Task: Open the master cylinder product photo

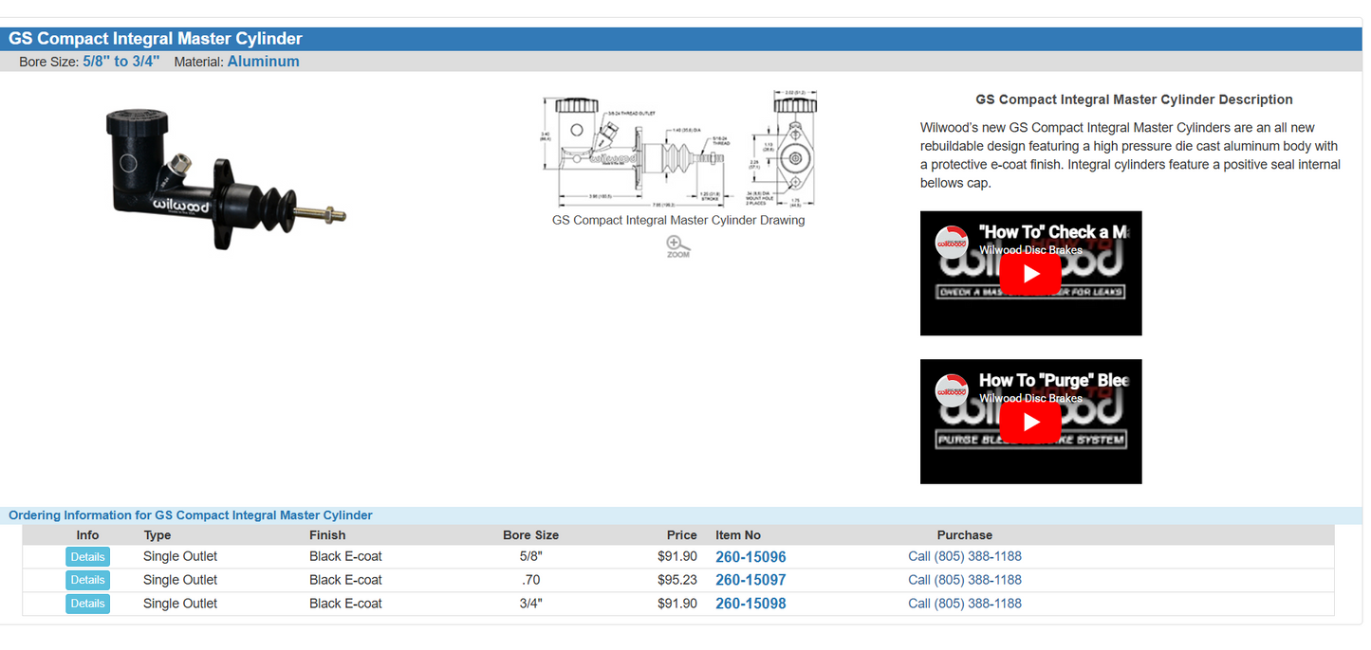Action: [x=225, y=178]
